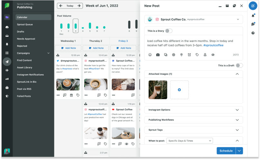Click the Today button
Screen dimensions: 260x160
pos(70,6)
